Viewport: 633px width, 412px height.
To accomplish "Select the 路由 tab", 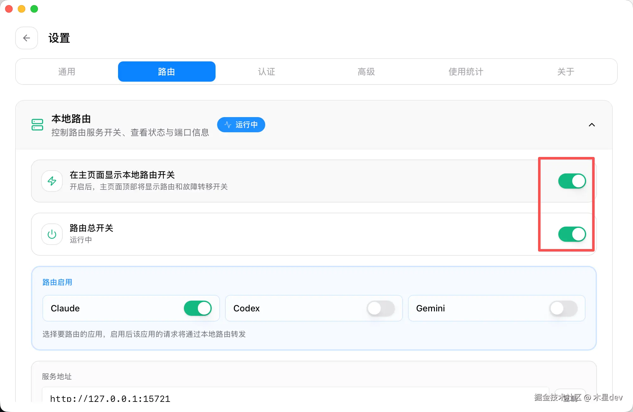I will pyautogui.click(x=167, y=72).
